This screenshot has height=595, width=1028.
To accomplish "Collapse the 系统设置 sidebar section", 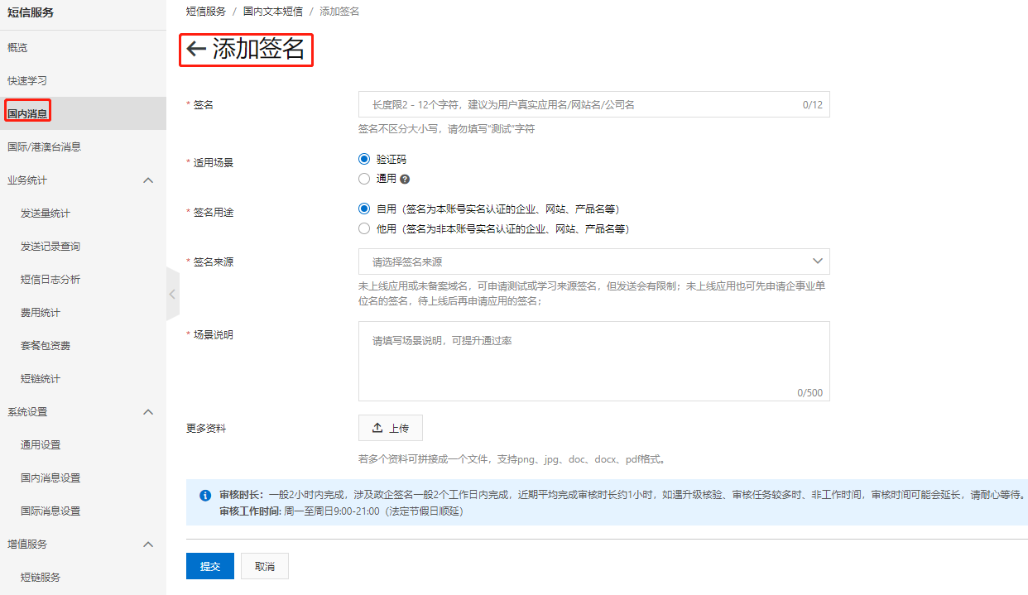I will pos(148,412).
